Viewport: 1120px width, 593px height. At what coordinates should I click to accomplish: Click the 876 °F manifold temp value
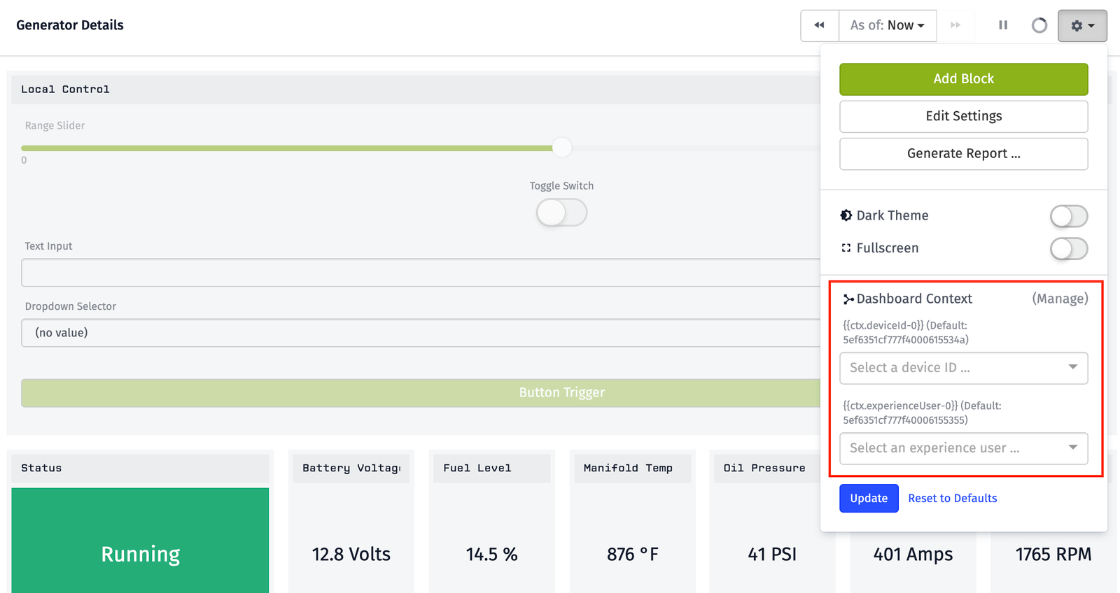pos(632,555)
